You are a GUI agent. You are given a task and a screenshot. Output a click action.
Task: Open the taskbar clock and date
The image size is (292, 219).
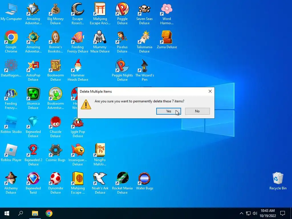pos(267,213)
